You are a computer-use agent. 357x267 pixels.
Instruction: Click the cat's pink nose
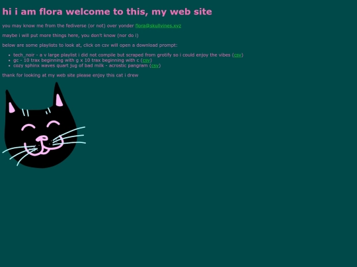(42, 138)
